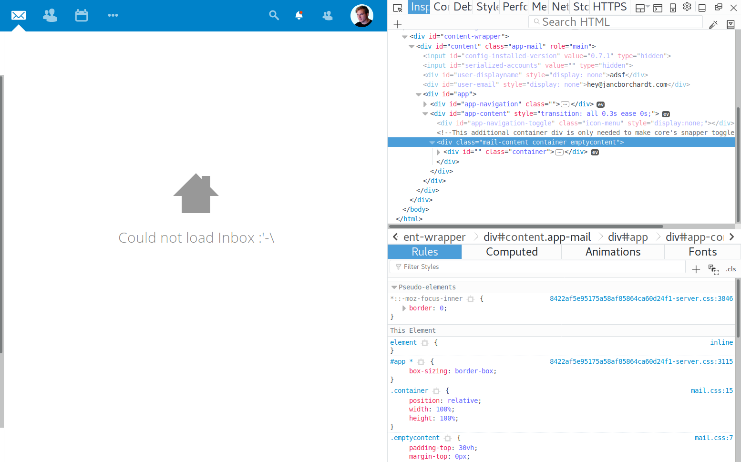
Task: Focus the Filter Styles field
Action: (x=537, y=267)
